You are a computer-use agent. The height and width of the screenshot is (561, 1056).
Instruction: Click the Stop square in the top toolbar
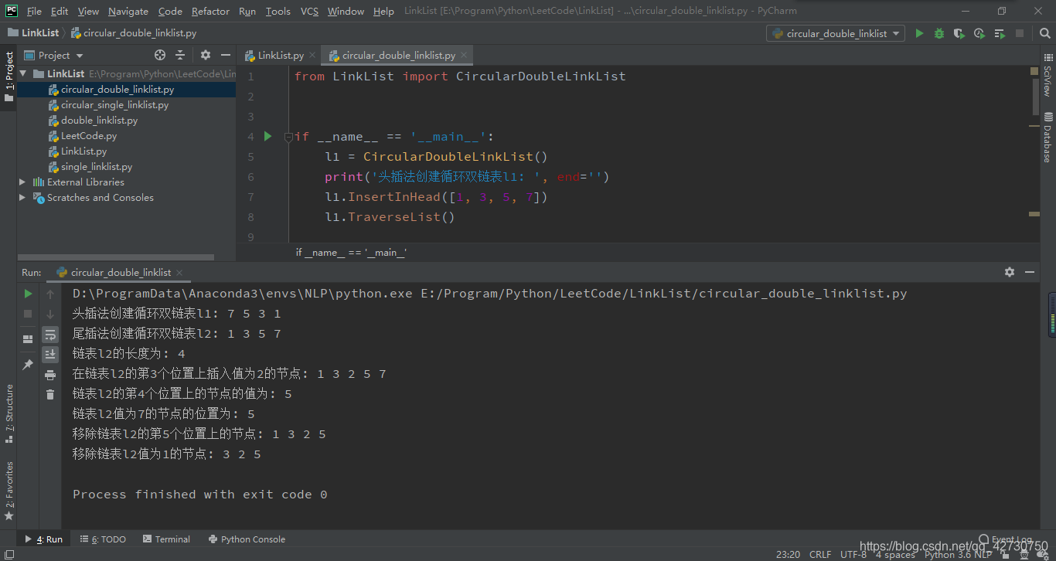[1020, 33]
